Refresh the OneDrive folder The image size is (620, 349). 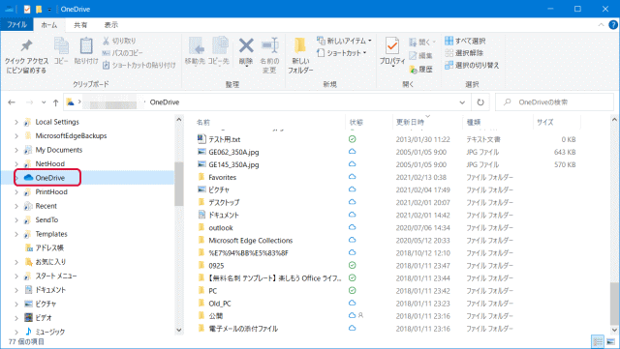pyautogui.click(x=480, y=102)
